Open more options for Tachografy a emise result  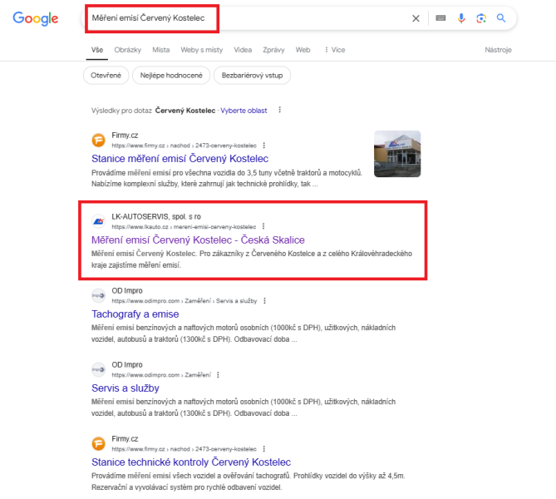click(264, 300)
